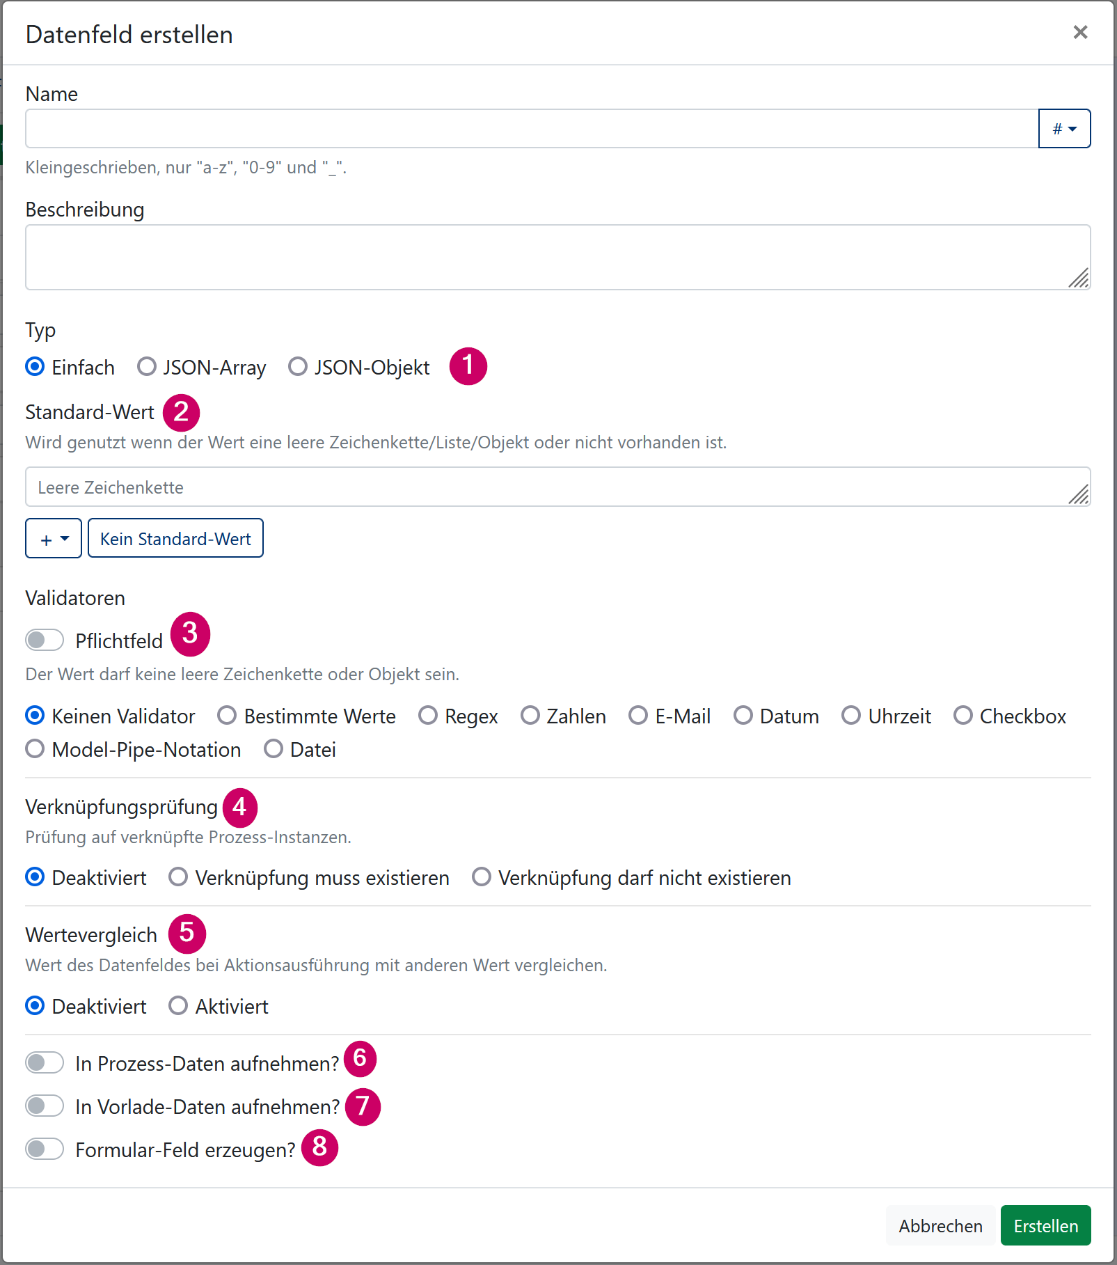Click into the Beschreibung text area
This screenshot has height=1265, width=1117.
[x=558, y=257]
